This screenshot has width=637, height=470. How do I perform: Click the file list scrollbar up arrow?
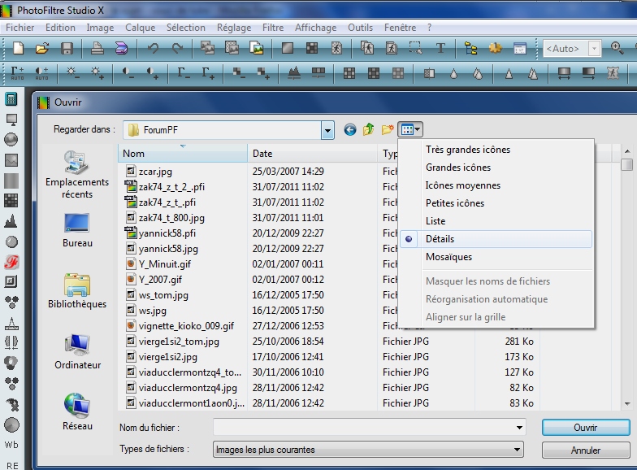[x=627, y=151]
